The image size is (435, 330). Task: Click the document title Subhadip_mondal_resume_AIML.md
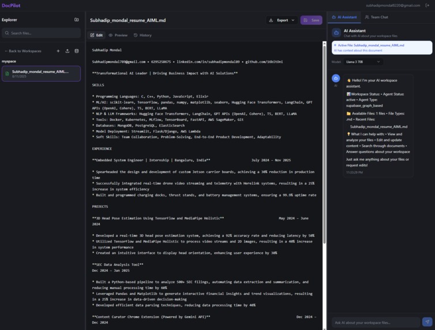click(x=128, y=20)
